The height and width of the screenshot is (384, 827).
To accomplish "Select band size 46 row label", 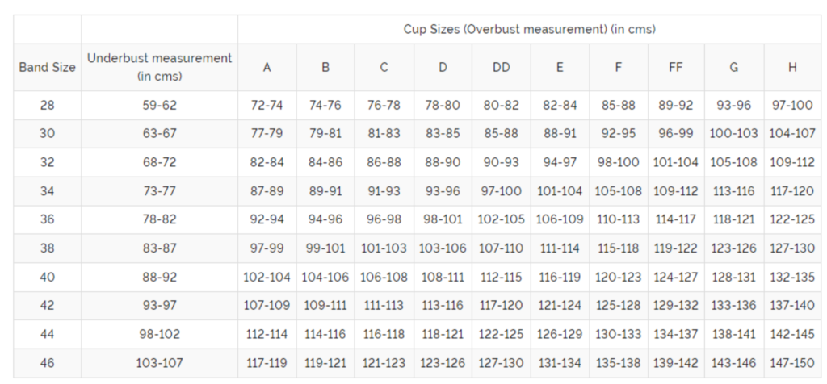I will pyautogui.click(x=47, y=363).
